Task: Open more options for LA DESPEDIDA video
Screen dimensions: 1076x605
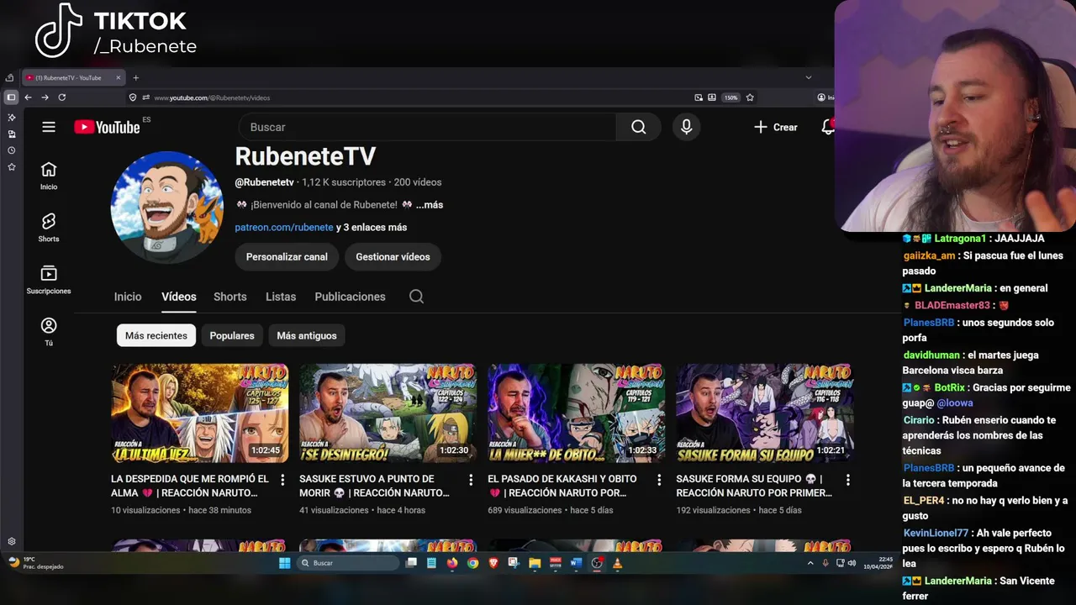Action: tap(282, 480)
